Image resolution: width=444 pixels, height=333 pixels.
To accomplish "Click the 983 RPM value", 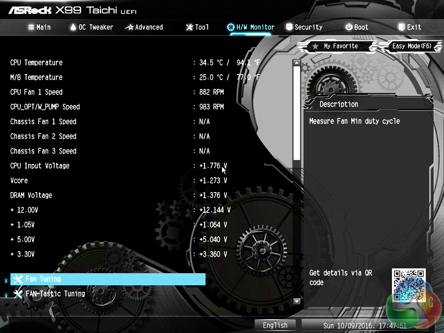I will click(x=212, y=107).
